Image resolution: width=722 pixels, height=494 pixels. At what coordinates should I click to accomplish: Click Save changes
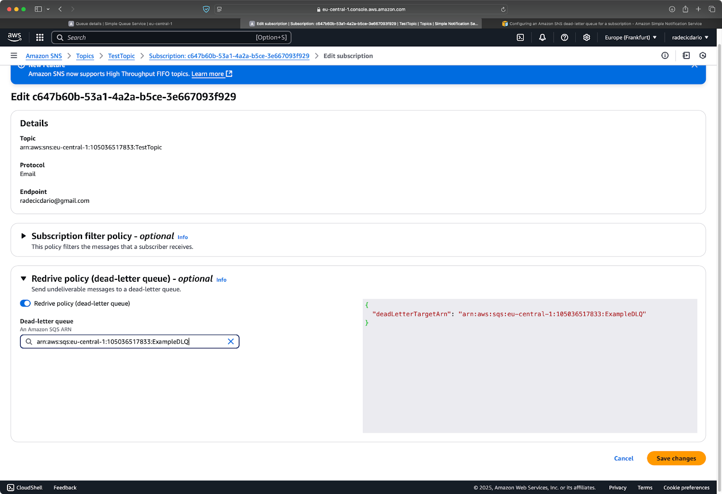pyautogui.click(x=676, y=458)
